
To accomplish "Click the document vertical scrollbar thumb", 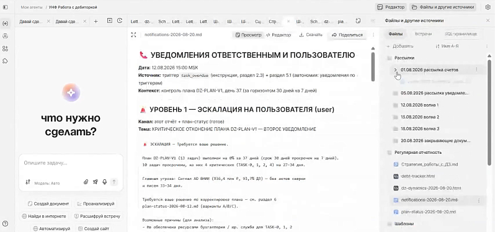I will point(373,67).
